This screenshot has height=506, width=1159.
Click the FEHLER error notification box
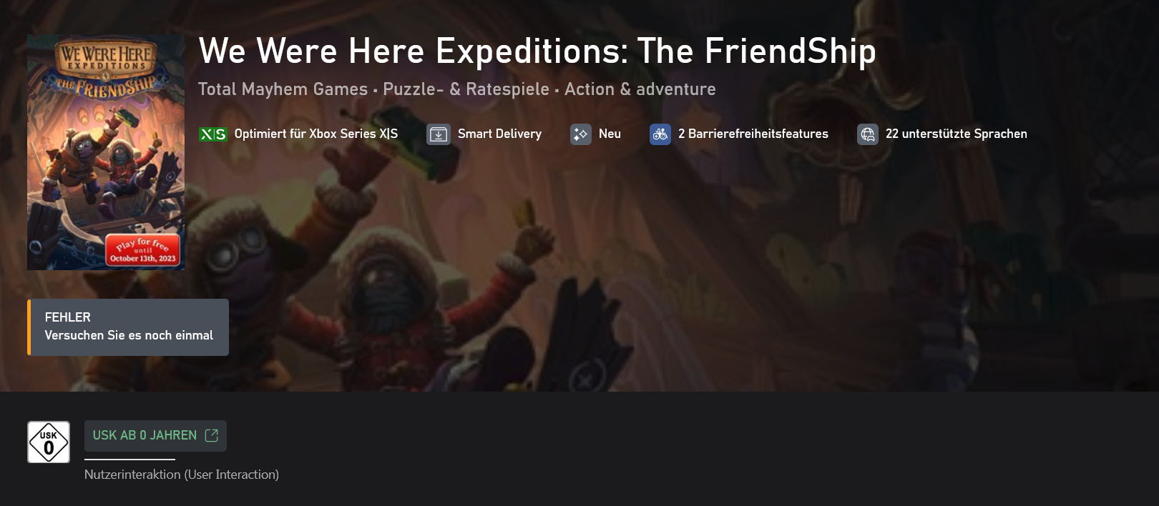128,327
